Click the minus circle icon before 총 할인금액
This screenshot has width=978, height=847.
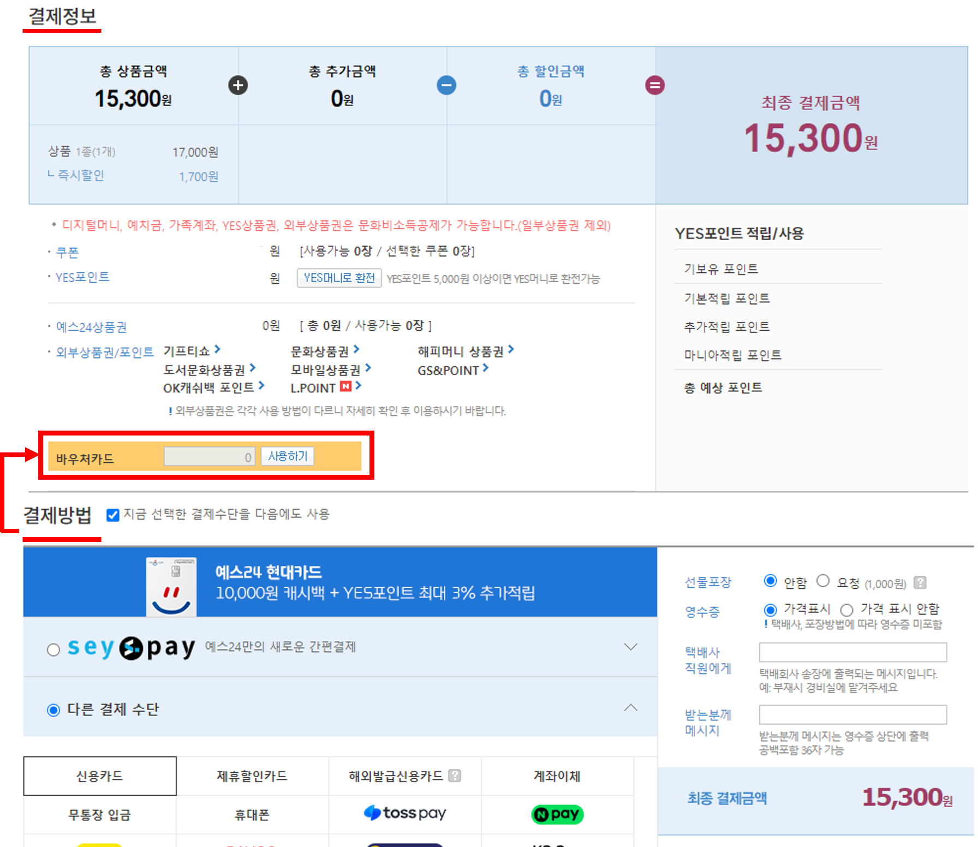click(446, 85)
